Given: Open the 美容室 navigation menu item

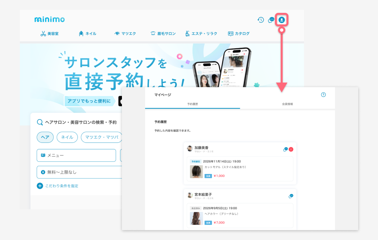Looking at the screenshot, I should pyautogui.click(x=50, y=33).
